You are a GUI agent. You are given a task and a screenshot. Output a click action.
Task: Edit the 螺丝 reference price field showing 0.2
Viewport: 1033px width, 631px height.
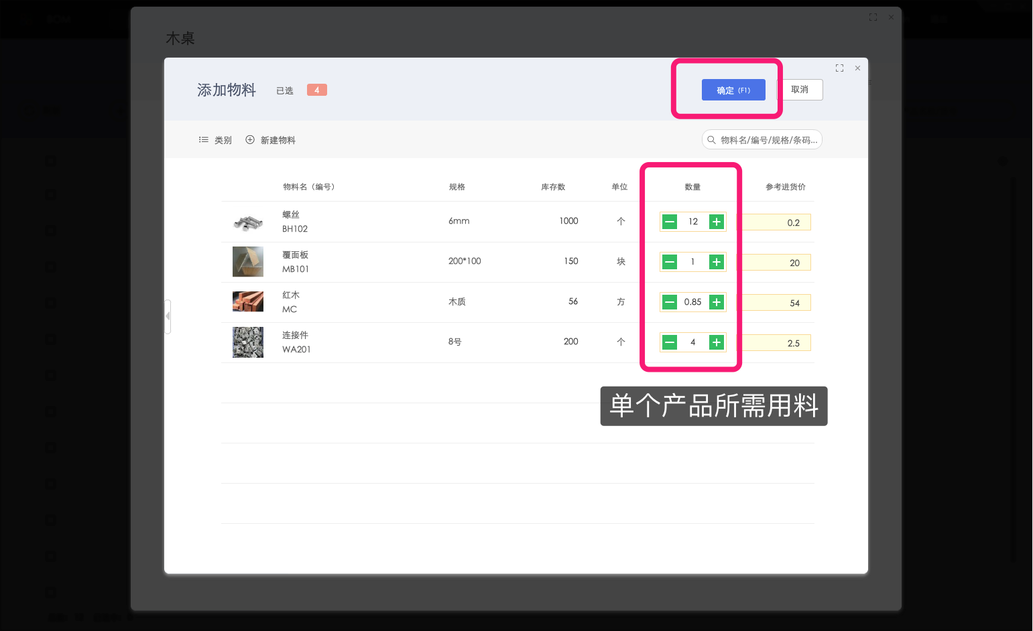[x=778, y=222]
